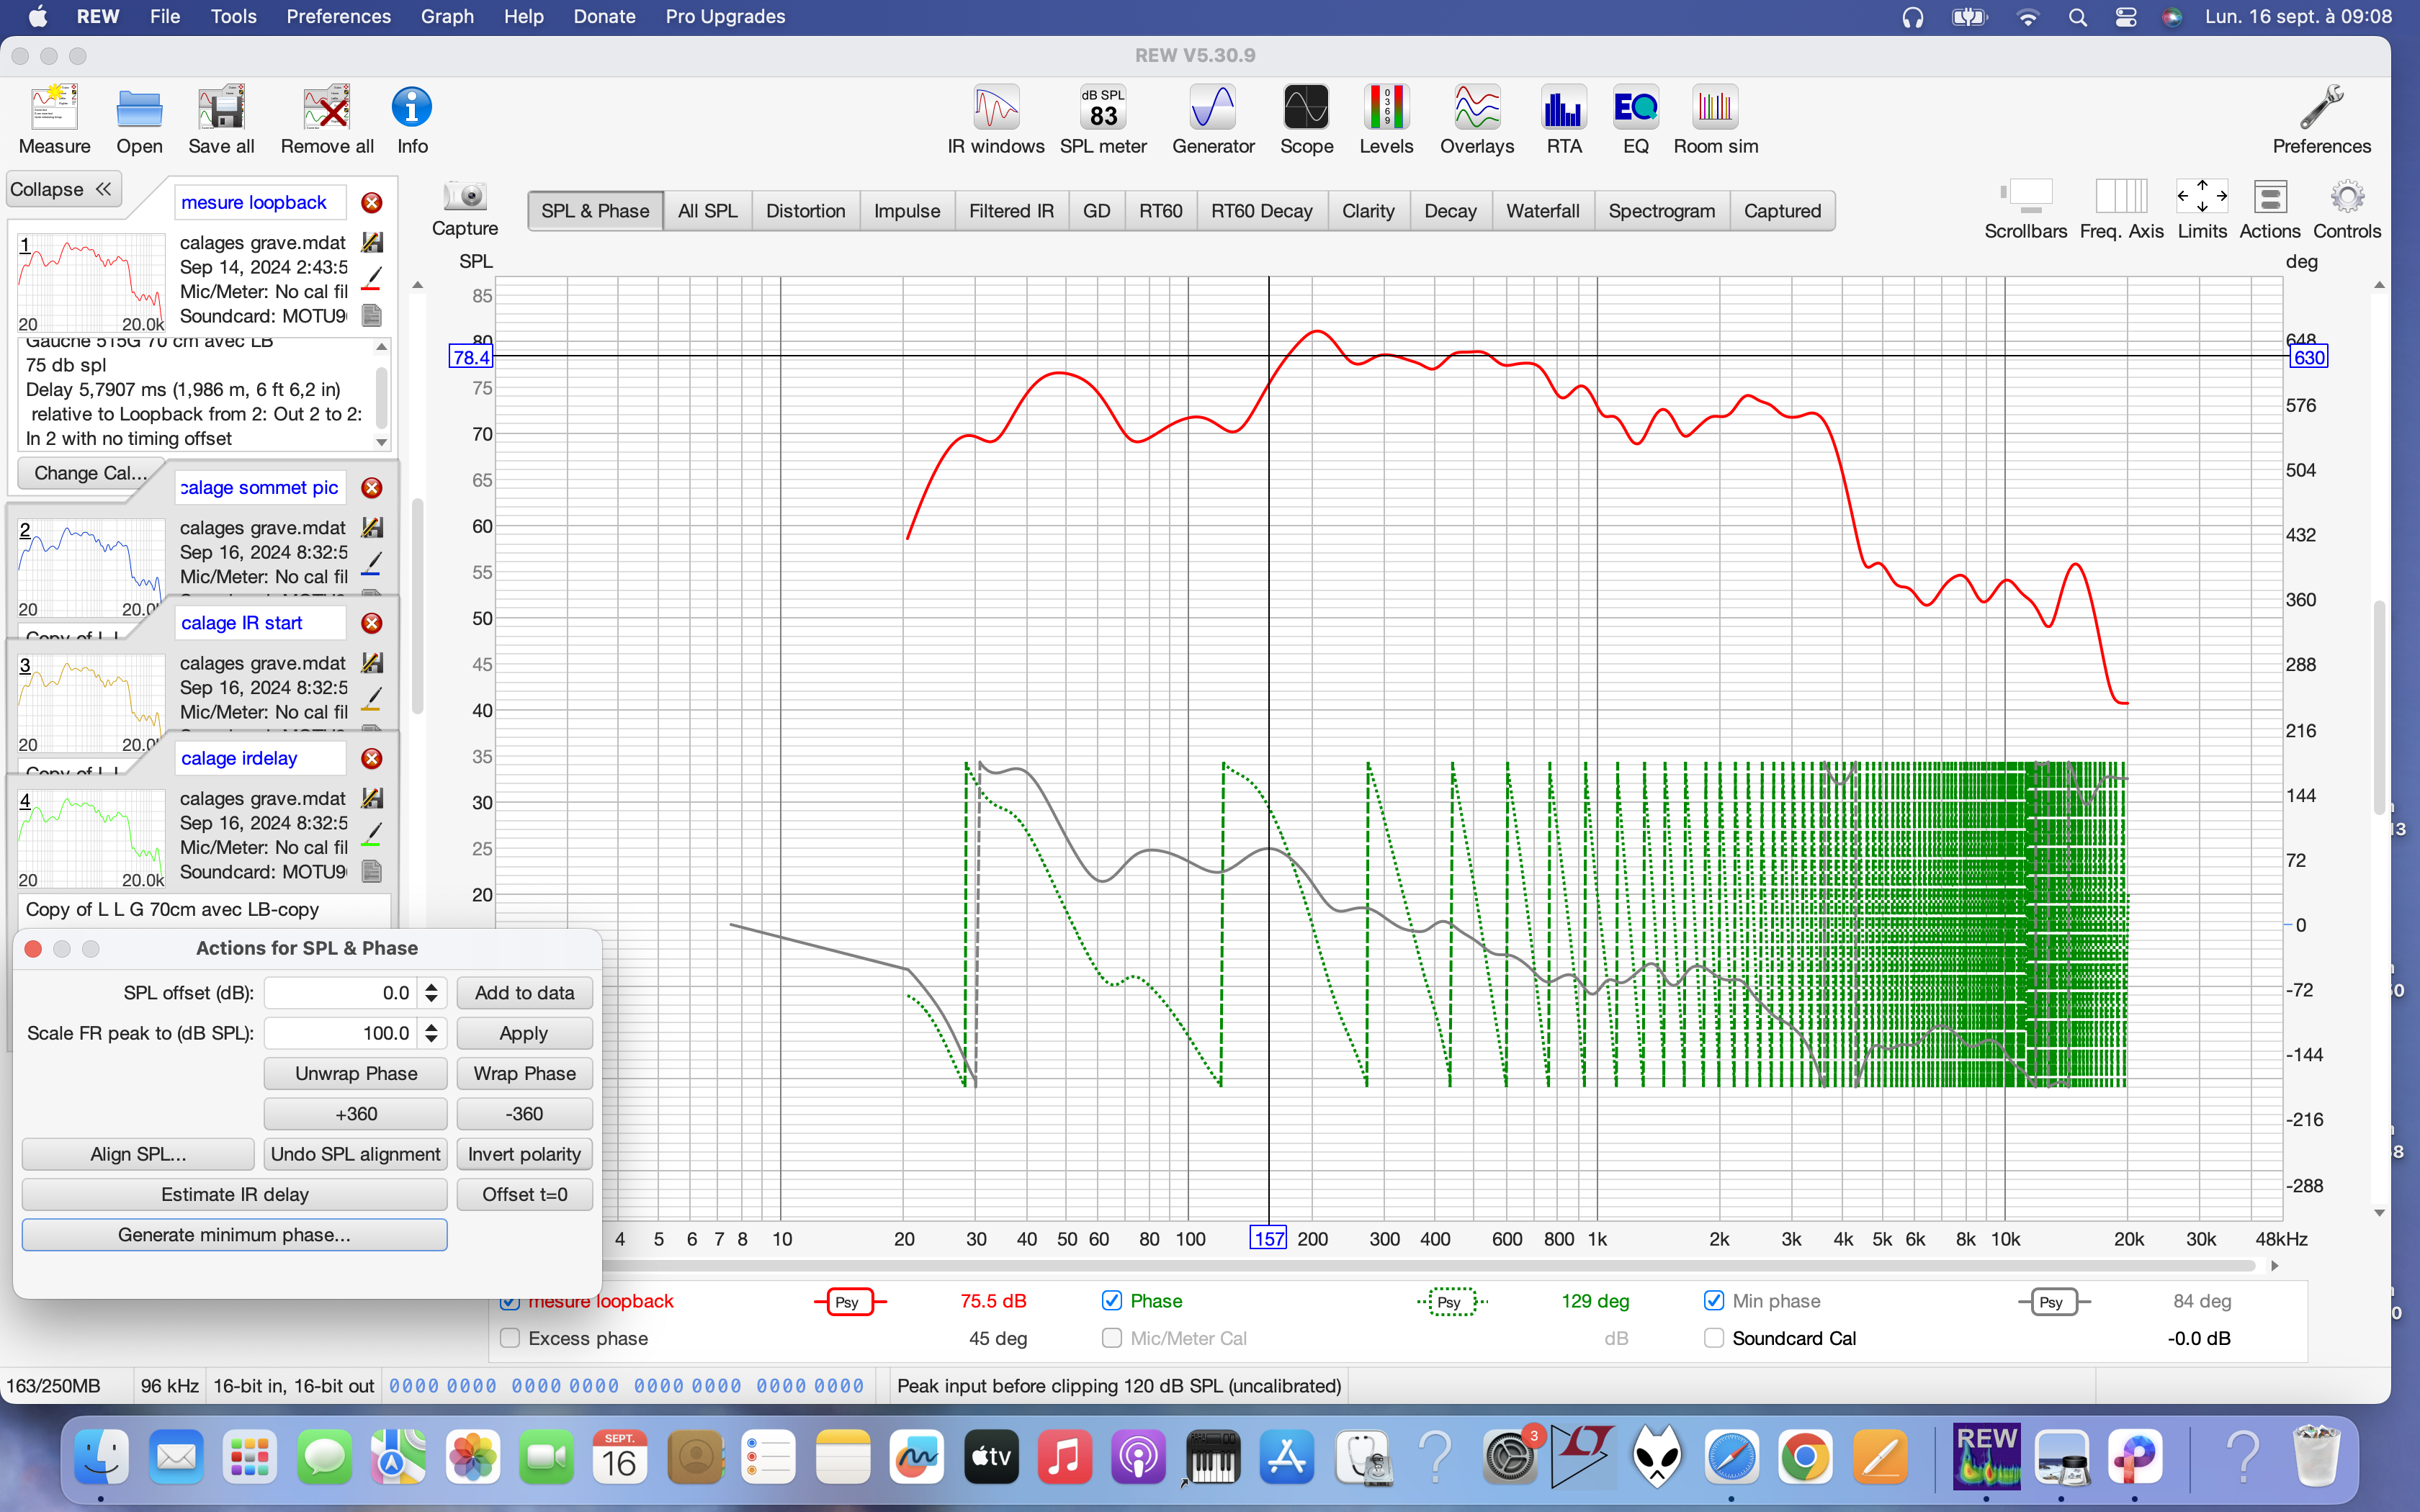Click notes box scroll-down arrow
This screenshot has width=2420, height=1512.
click(x=381, y=442)
